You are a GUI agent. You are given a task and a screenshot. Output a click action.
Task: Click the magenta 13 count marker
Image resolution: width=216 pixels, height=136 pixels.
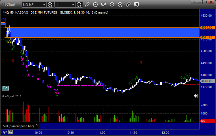[57, 93]
